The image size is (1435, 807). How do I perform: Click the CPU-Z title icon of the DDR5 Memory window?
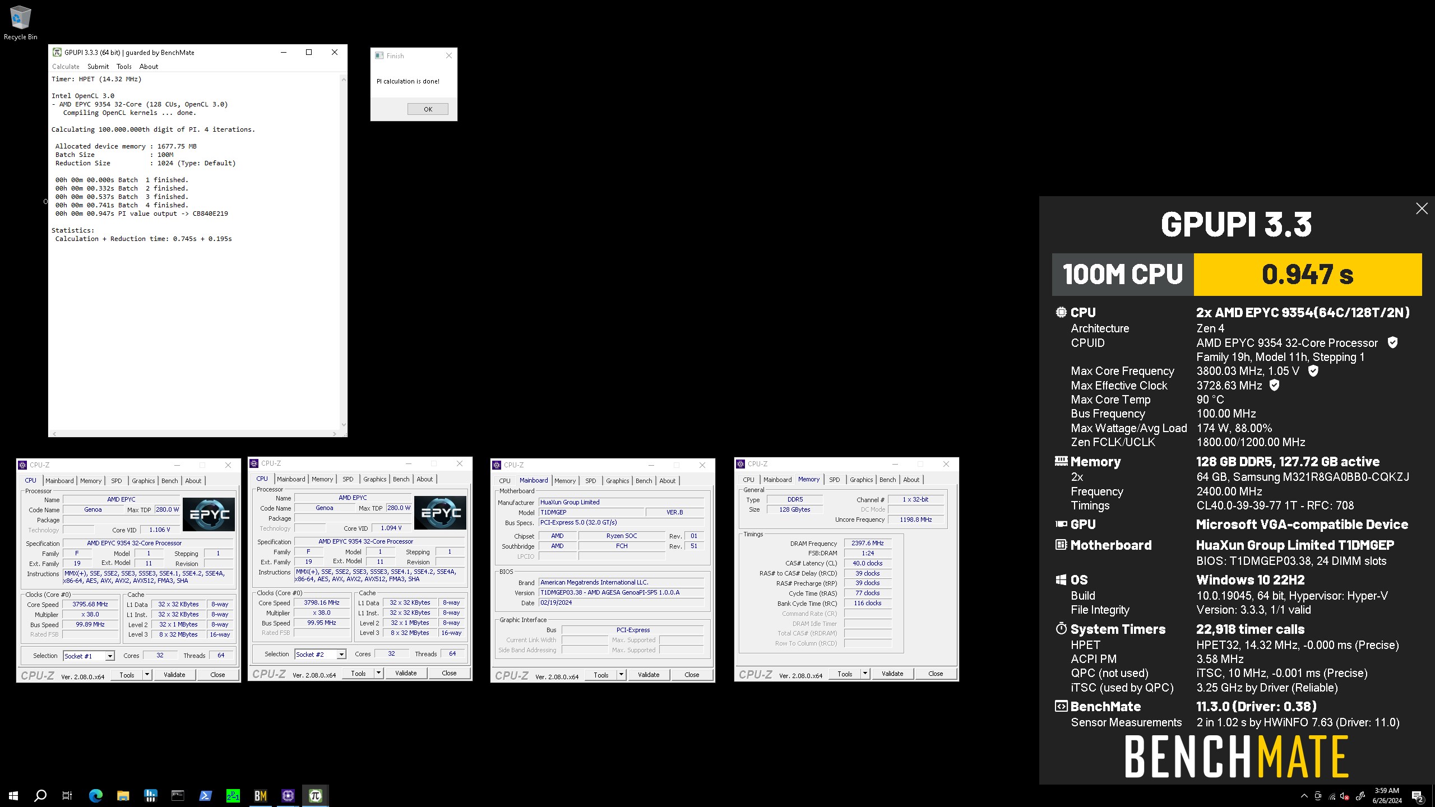(740, 463)
